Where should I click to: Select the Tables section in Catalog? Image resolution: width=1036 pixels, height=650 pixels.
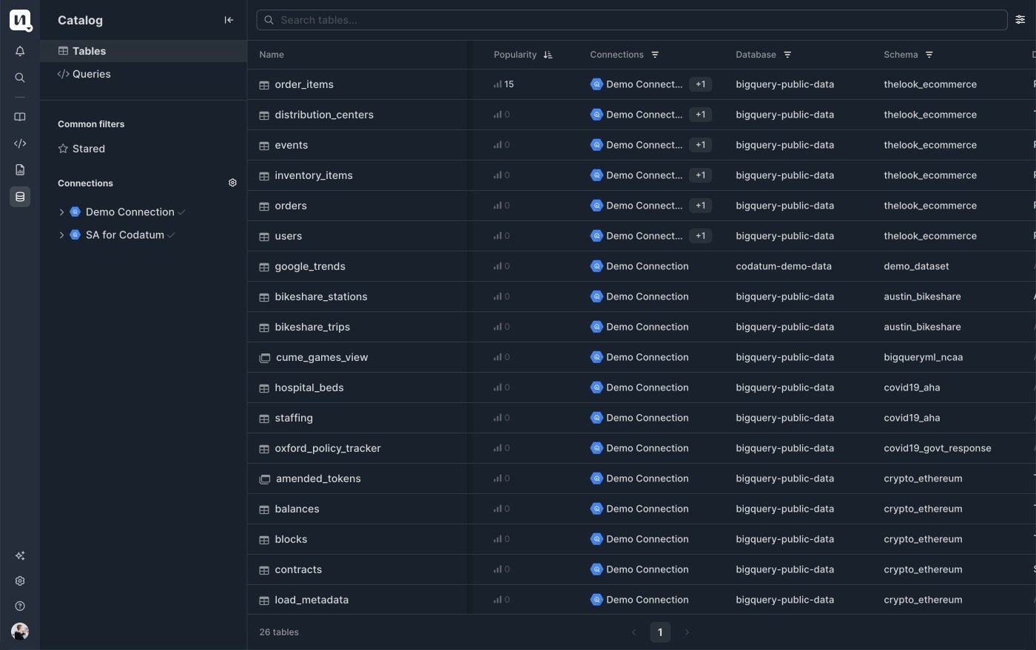coord(89,51)
